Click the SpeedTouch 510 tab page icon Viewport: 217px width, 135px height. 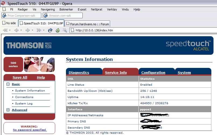tap(21, 23)
